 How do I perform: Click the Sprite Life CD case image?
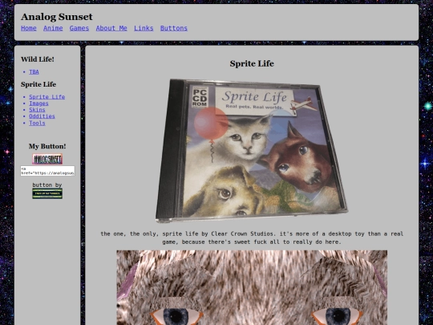pyautogui.click(x=252, y=150)
